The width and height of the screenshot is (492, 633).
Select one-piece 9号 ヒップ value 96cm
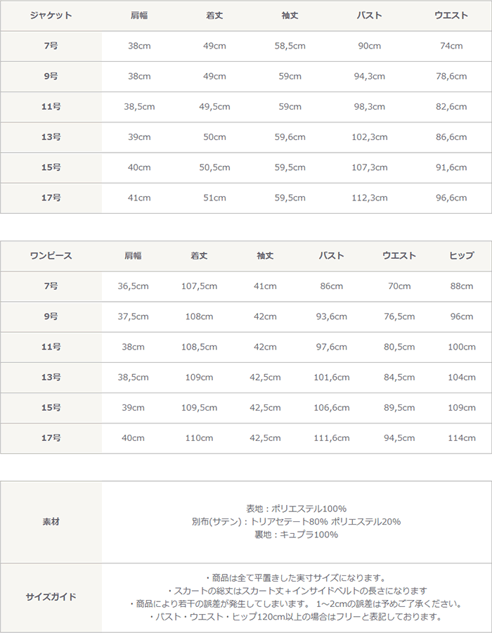462,316
